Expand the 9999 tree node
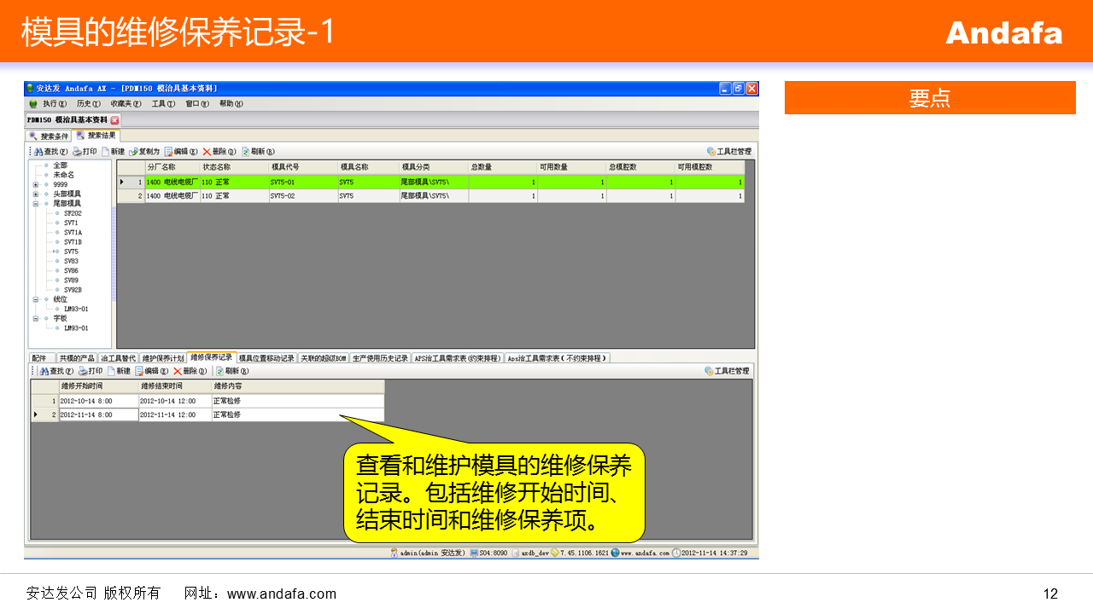Image resolution: width=1093 pixels, height=614 pixels. click(36, 184)
